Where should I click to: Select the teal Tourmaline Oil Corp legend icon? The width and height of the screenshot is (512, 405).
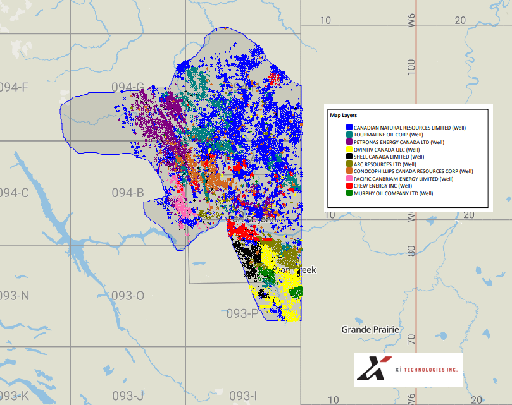(349, 133)
